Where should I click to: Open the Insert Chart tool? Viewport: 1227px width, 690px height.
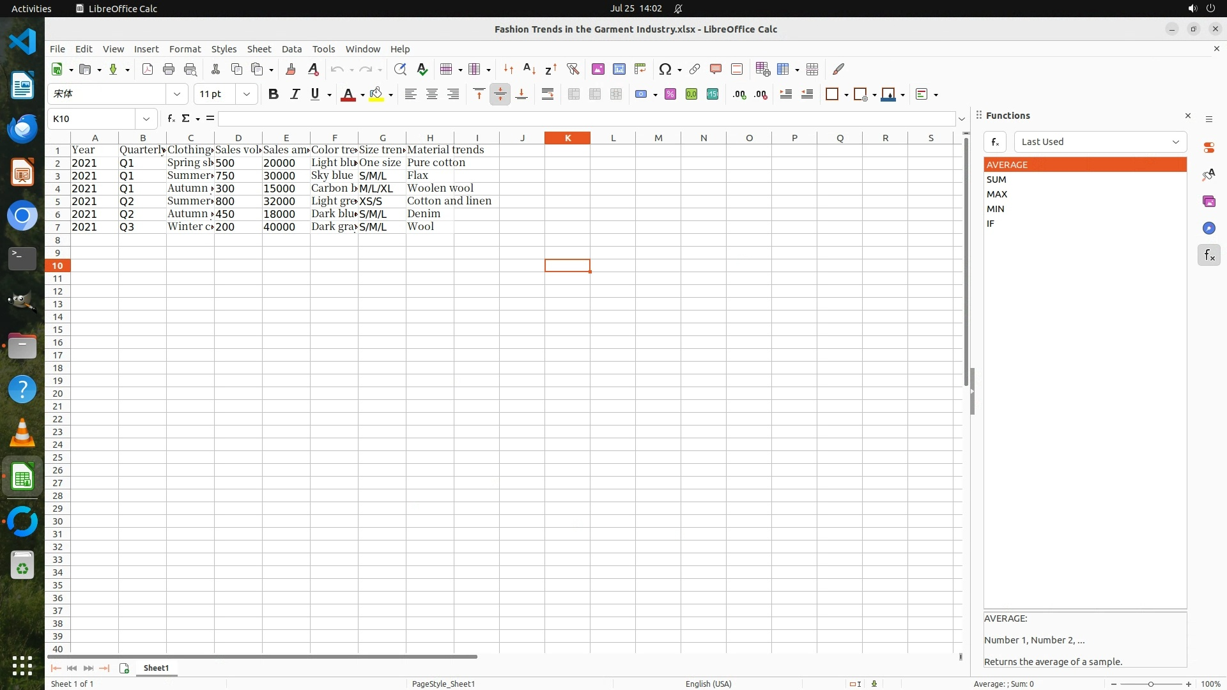click(x=619, y=69)
